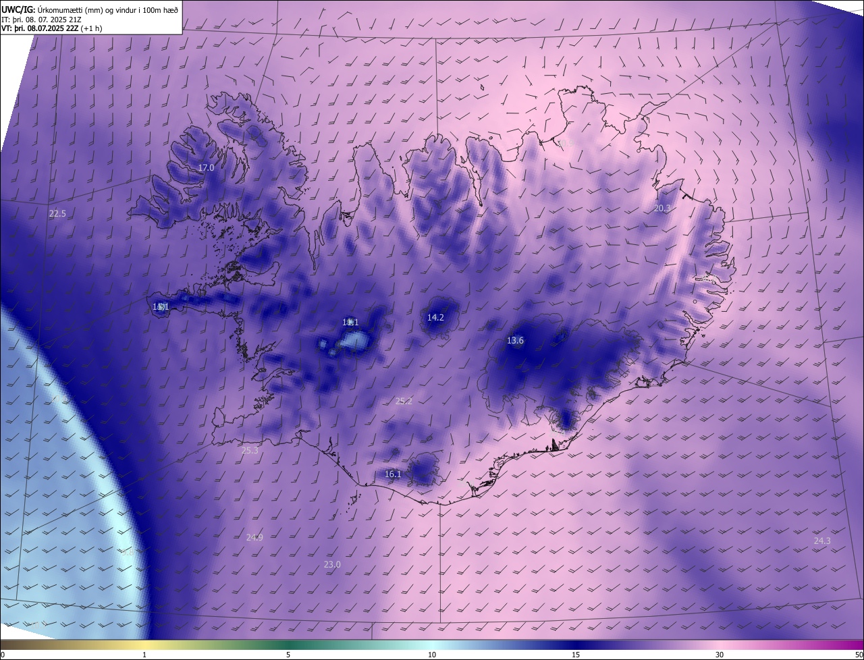
Task: Click the faint 30.9 value in the northeast
Action: [x=565, y=143]
